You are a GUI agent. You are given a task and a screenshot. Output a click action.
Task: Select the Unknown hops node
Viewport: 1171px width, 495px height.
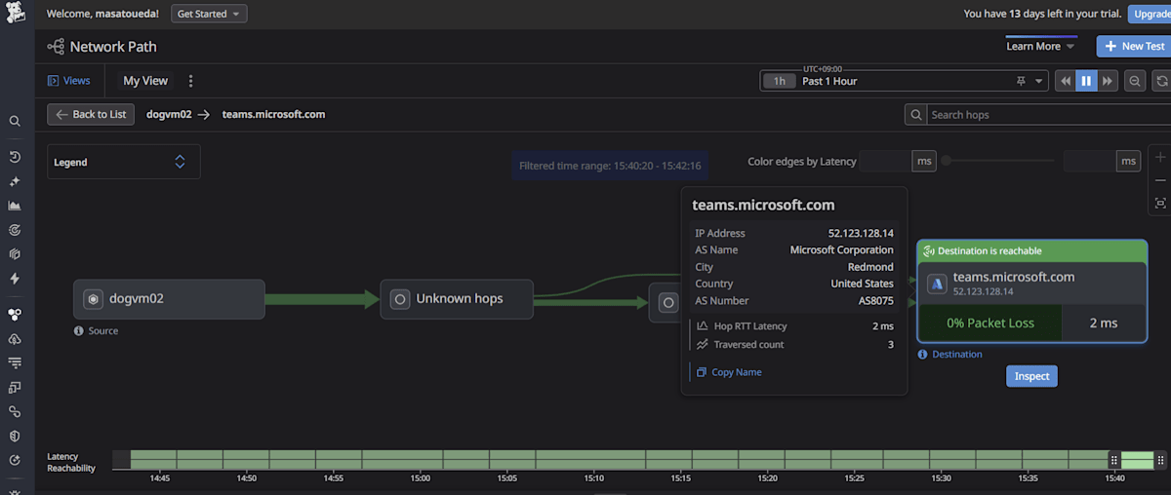(457, 299)
